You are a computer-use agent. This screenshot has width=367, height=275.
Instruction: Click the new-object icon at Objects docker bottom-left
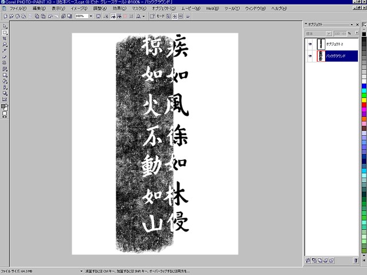(x=308, y=260)
